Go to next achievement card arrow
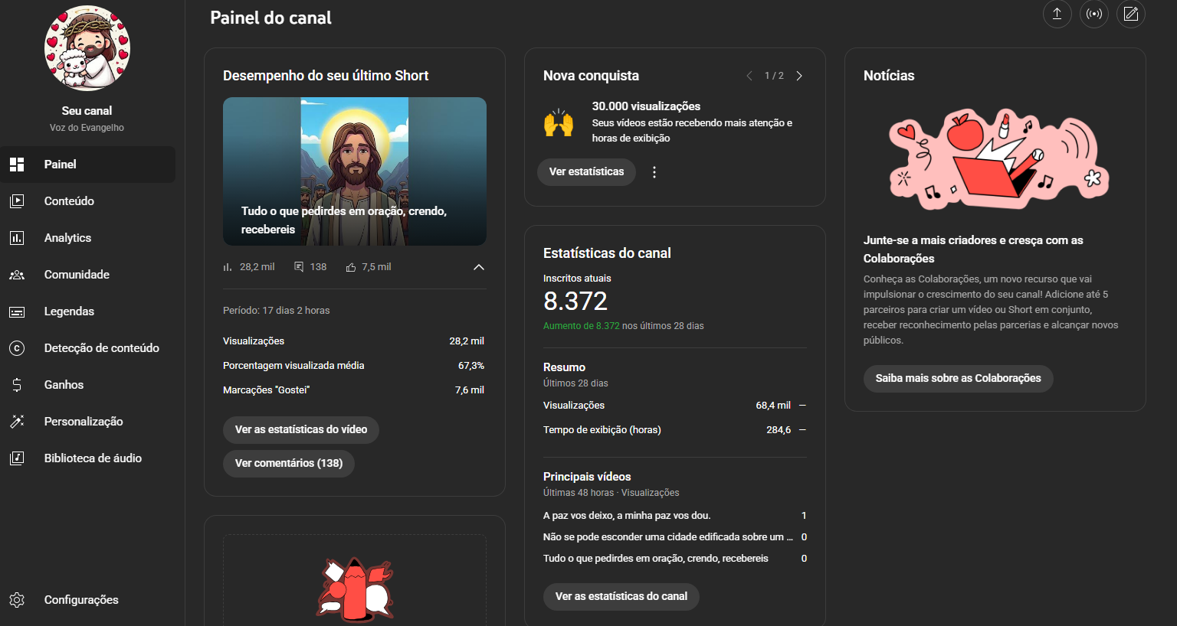Image resolution: width=1177 pixels, height=626 pixels. 799,76
